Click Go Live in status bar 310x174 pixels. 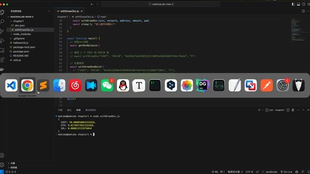click(286, 172)
